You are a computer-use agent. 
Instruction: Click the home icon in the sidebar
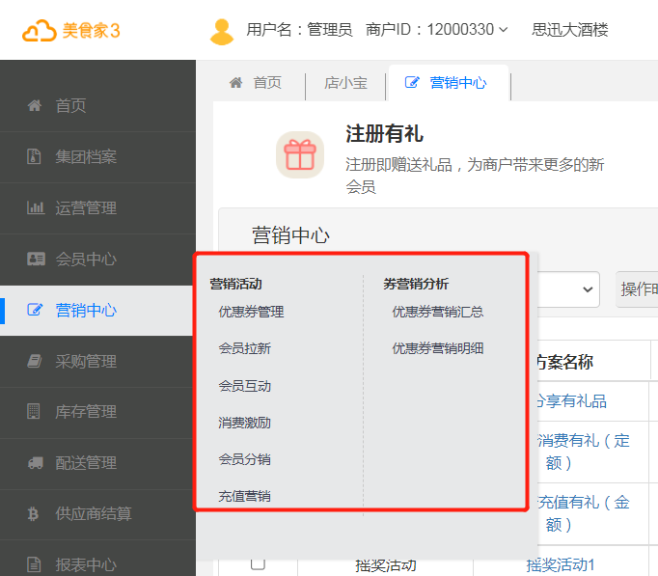point(35,105)
